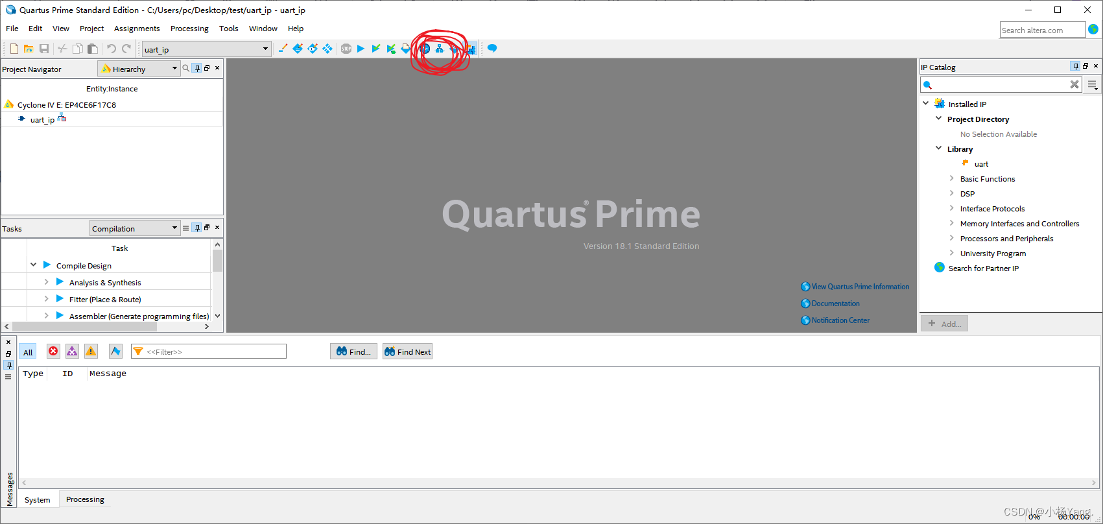Toggle flagged messages filter

pos(115,351)
